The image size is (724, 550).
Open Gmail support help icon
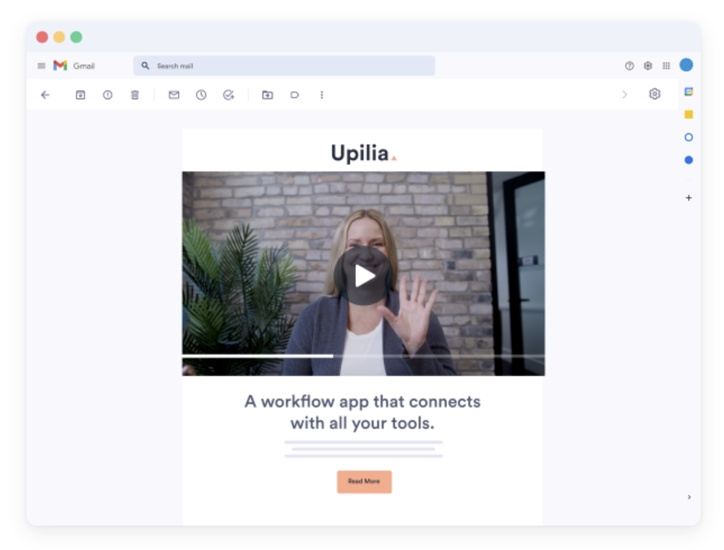pos(629,66)
